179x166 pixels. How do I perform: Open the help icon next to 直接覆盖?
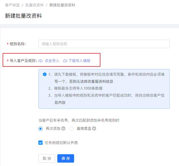tap(94, 129)
